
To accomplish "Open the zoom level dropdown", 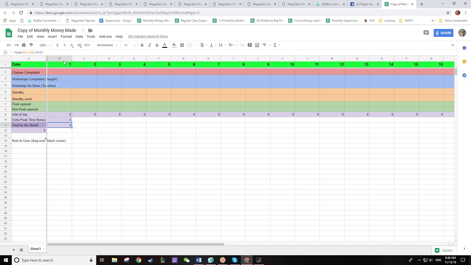I will (45, 45).
